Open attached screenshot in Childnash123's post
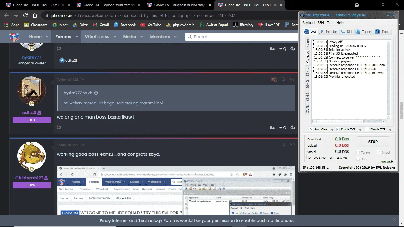 point(176,190)
